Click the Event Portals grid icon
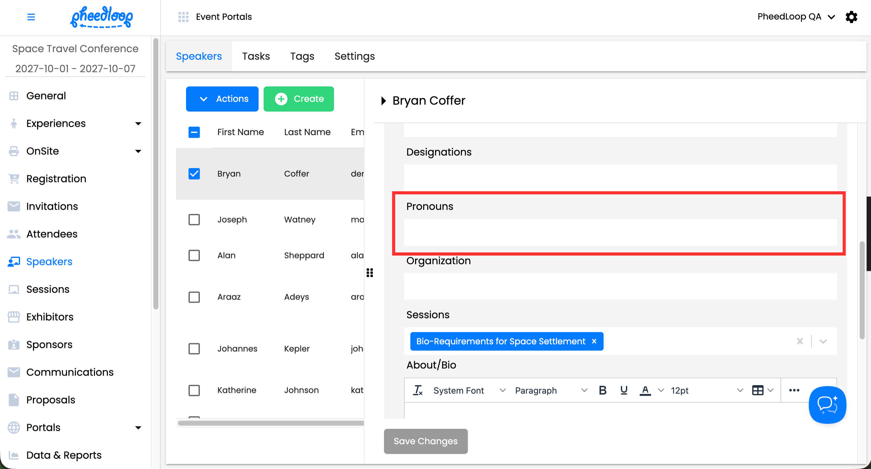 click(183, 17)
